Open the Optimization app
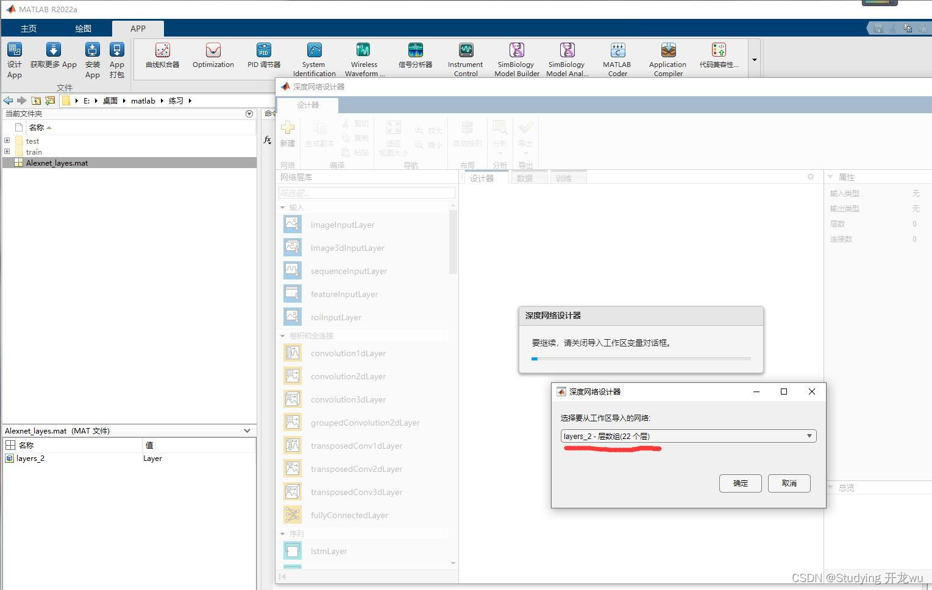Image resolution: width=932 pixels, height=590 pixels. coord(213,55)
